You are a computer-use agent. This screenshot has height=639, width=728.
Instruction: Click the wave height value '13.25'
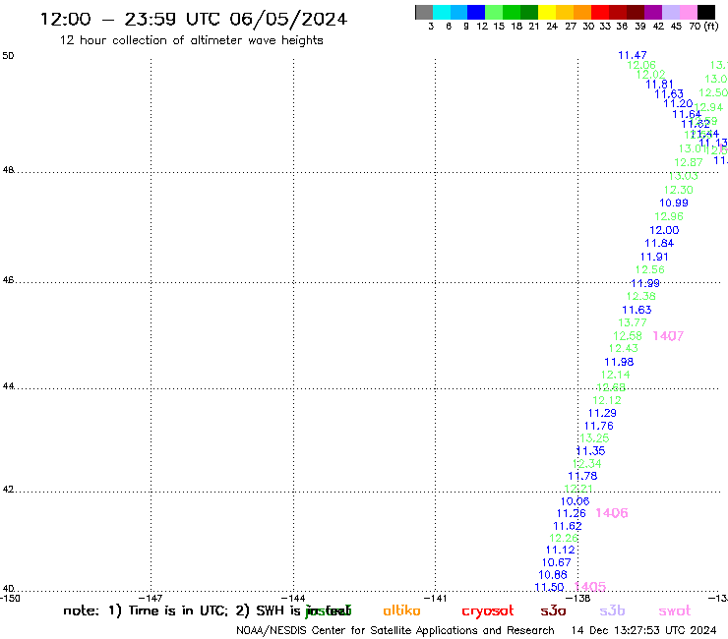point(594,438)
